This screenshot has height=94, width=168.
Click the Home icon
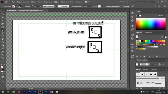click(6, 2)
